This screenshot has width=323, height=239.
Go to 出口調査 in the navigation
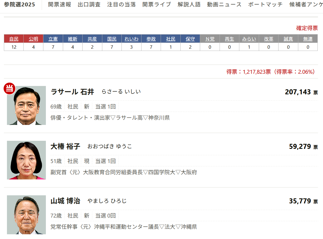(89, 4)
